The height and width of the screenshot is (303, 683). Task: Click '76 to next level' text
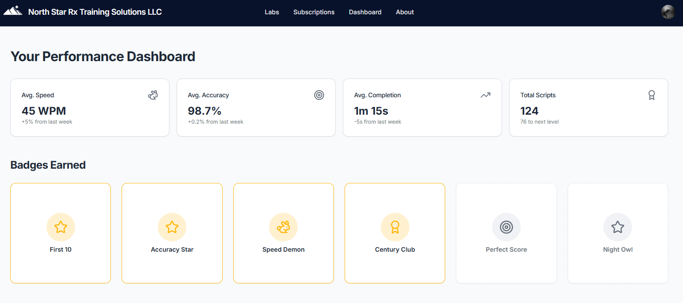[x=540, y=122]
